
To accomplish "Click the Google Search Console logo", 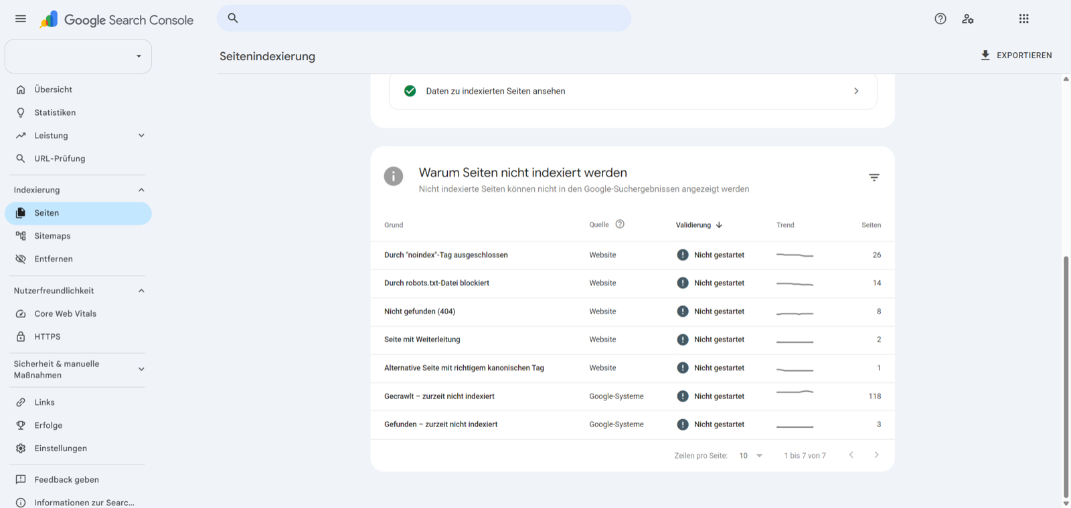I will click(x=116, y=20).
